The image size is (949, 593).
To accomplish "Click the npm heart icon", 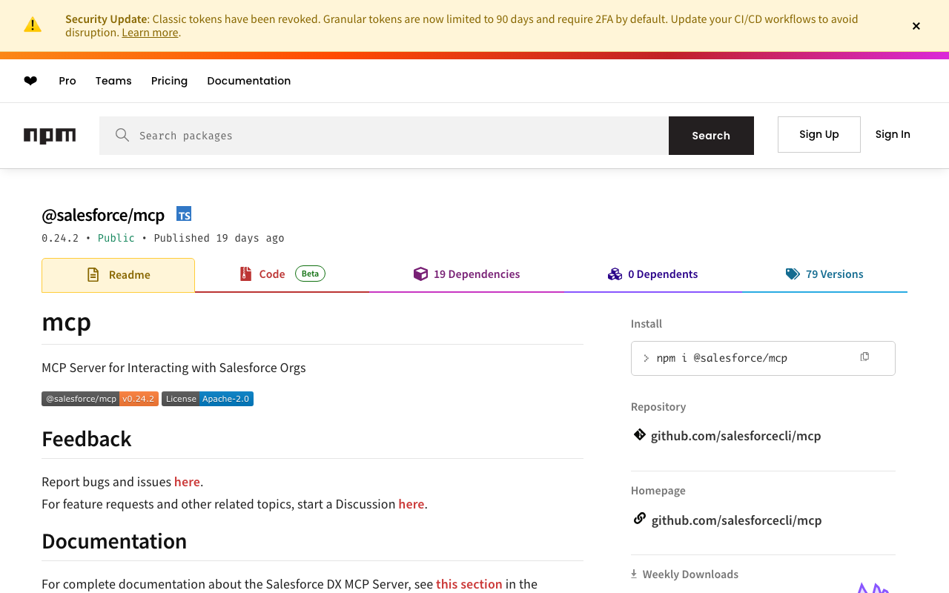I will 30,81.
